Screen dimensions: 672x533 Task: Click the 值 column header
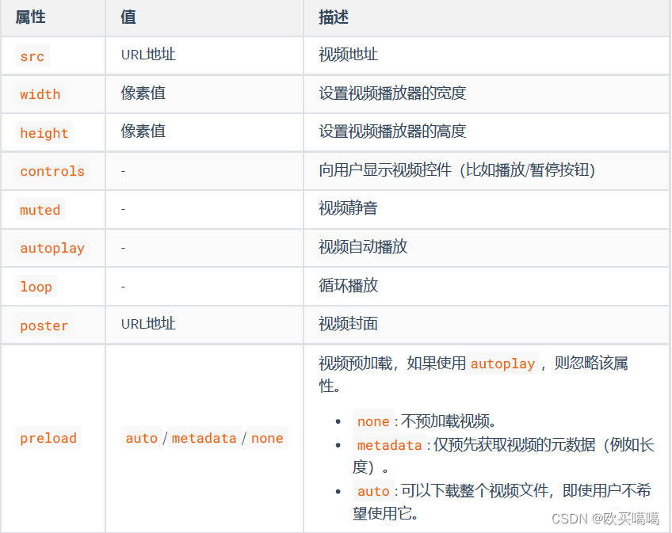128,17
